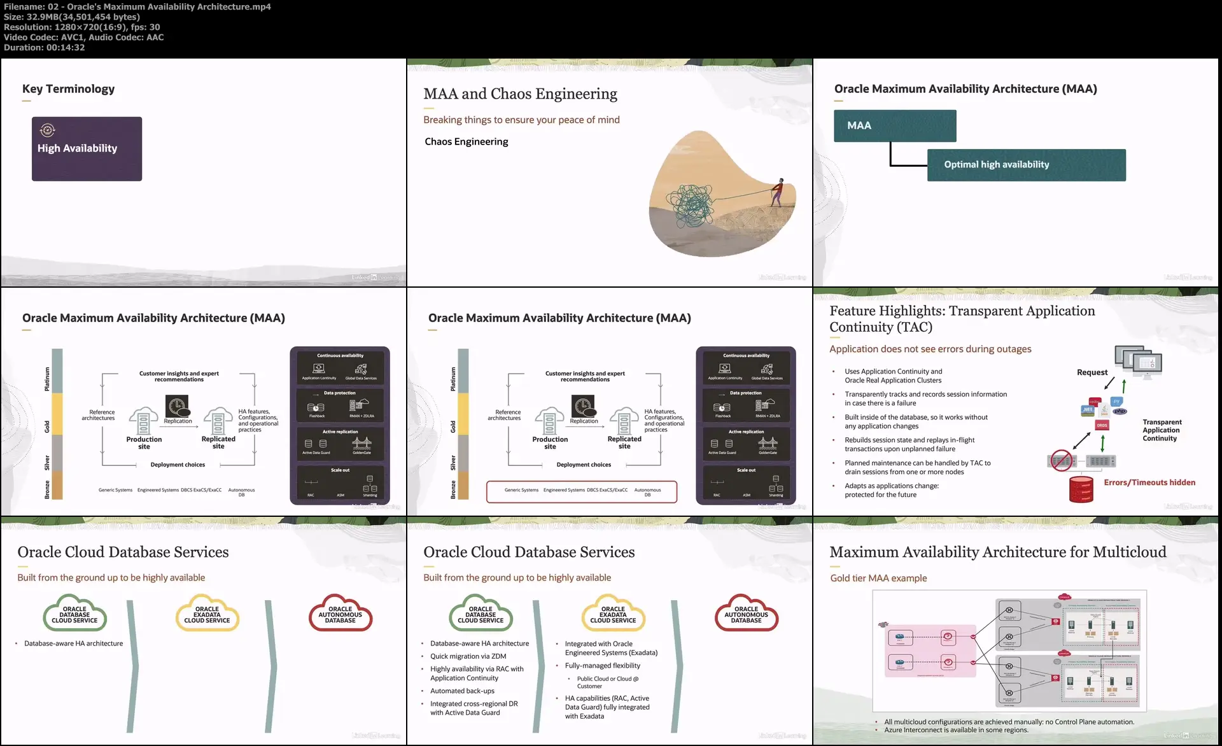
Task: Click the Replication clock icon beside red-outlined deployment slide
Action: click(583, 406)
